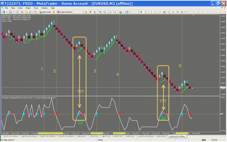Open the Indicators list icon
Image resolution: width=227 pixels, height=142 pixels.
(x=121, y=12)
